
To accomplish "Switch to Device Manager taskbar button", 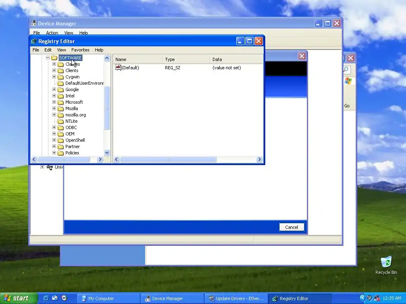I will pos(172,298).
